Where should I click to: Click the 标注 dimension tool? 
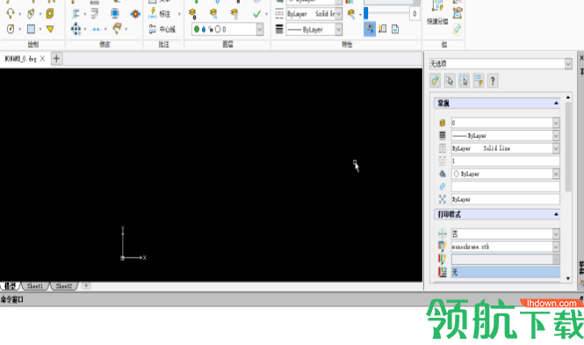tap(160, 14)
